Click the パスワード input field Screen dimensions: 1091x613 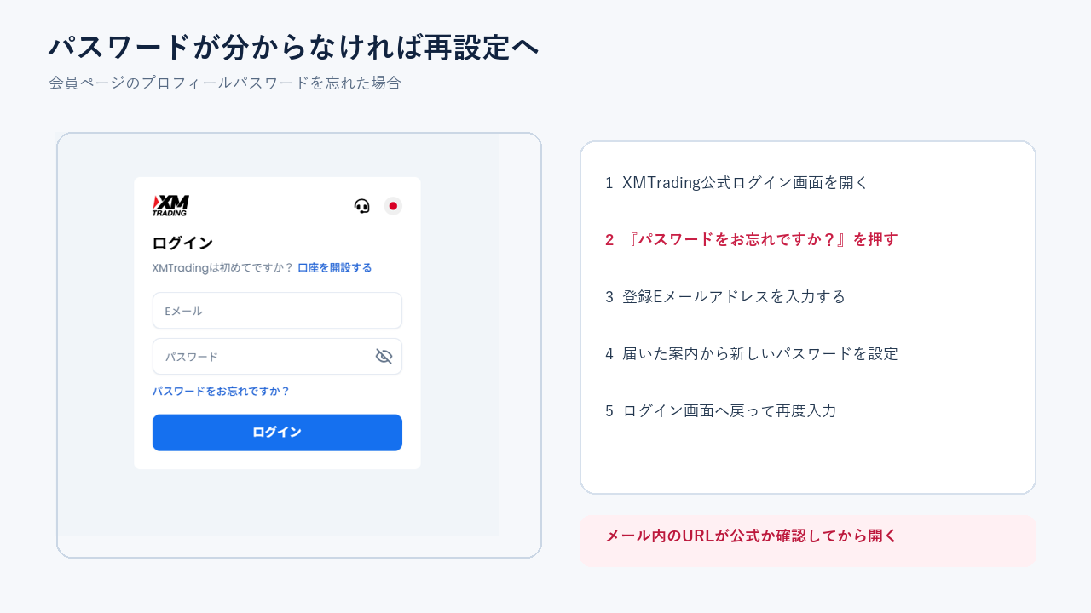pos(277,356)
